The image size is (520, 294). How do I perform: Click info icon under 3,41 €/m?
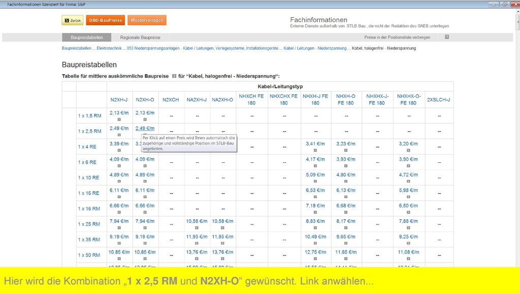click(x=315, y=151)
